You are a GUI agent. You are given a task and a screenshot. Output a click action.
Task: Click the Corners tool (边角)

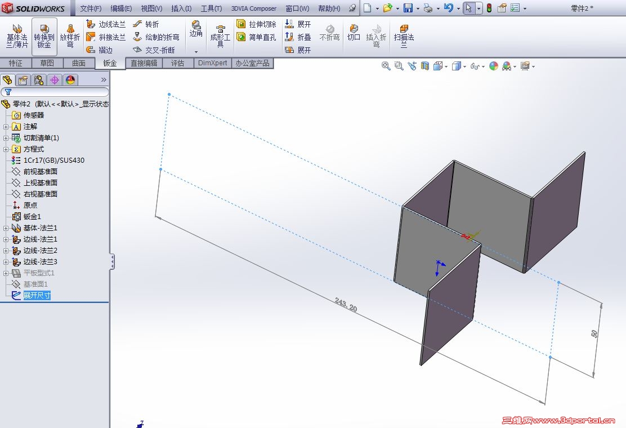[x=196, y=30]
